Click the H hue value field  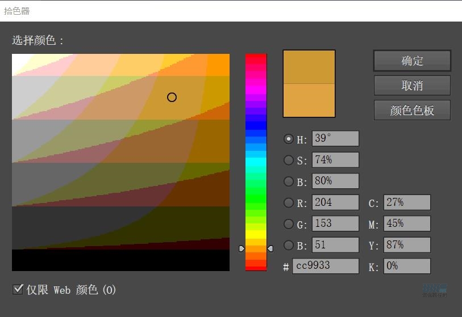coord(335,139)
